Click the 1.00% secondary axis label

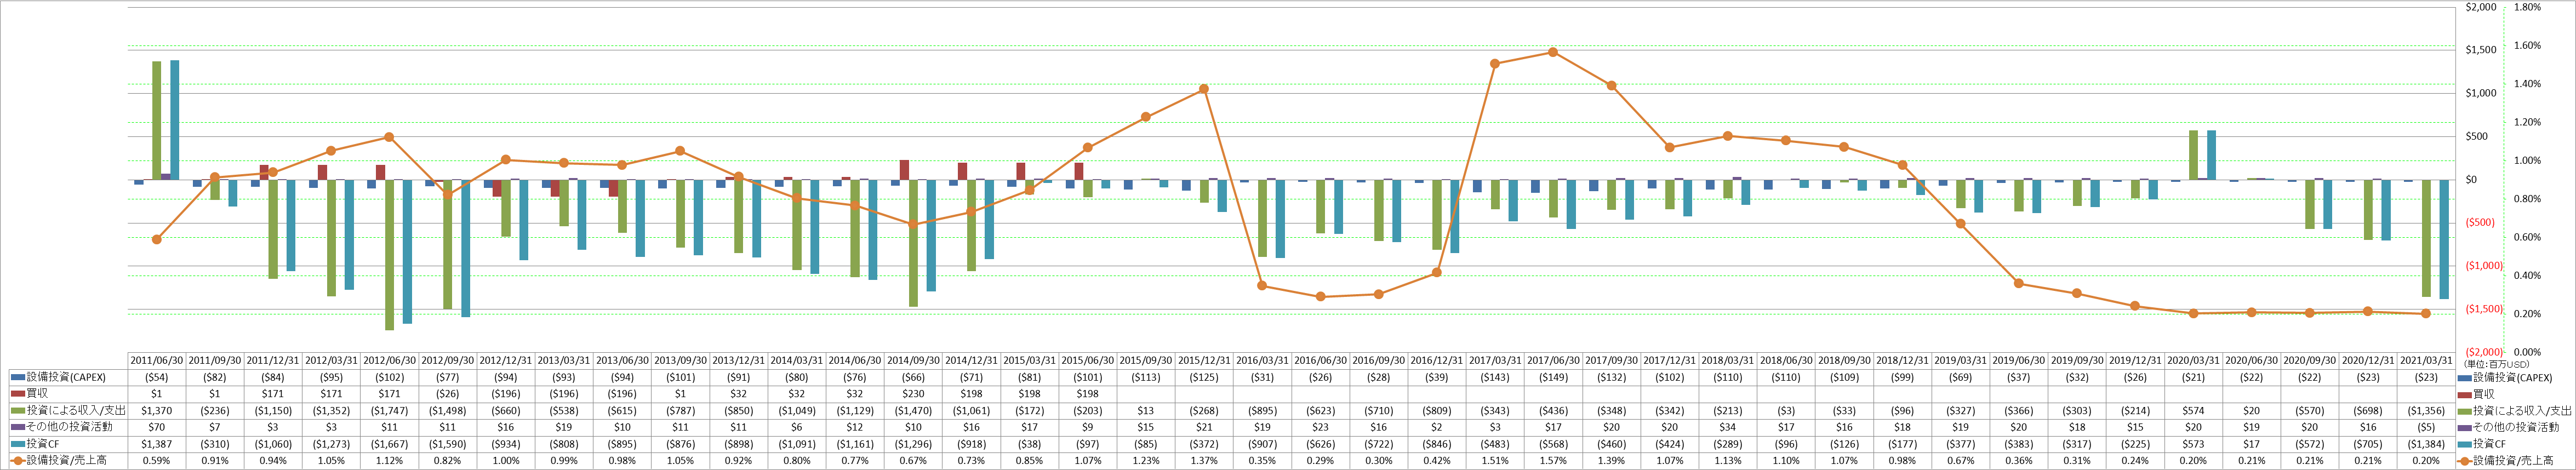[x=2526, y=160]
